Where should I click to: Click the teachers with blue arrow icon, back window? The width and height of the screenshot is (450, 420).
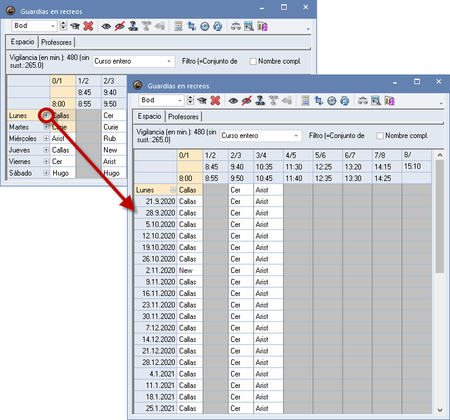point(133,27)
